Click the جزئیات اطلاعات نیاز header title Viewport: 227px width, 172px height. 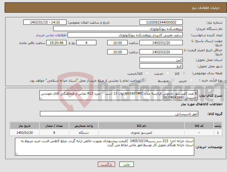tap(206, 8)
